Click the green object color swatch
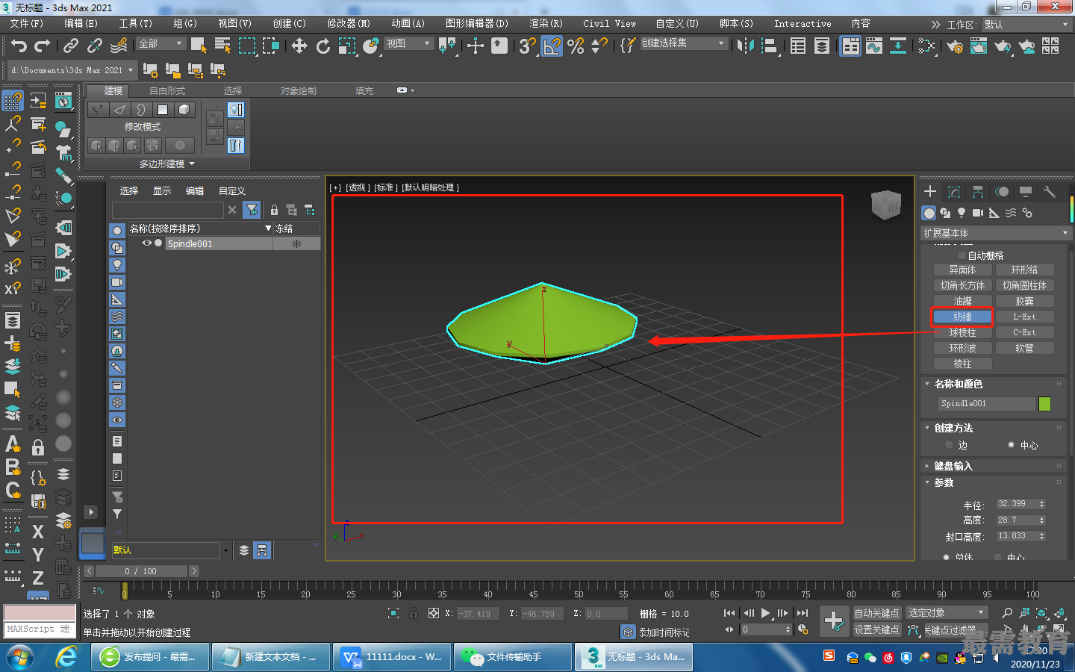 (x=1044, y=403)
